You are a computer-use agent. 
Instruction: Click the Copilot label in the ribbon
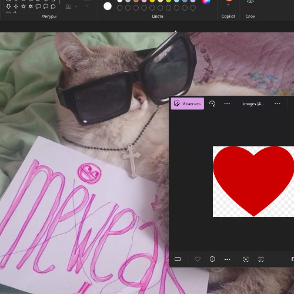228,16
